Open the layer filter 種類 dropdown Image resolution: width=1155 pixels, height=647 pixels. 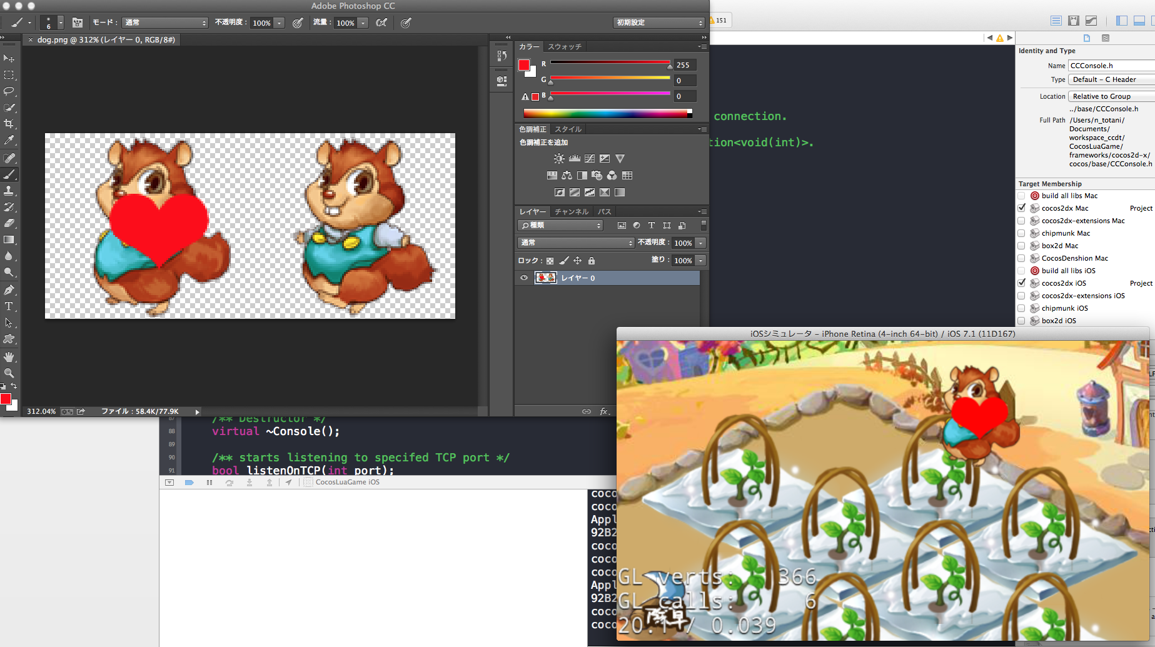[x=560, y=225]
